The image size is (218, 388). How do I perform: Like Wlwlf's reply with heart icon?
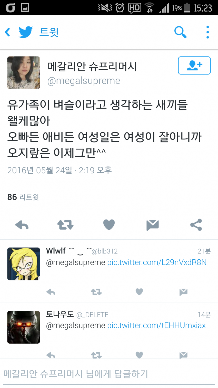139,292
